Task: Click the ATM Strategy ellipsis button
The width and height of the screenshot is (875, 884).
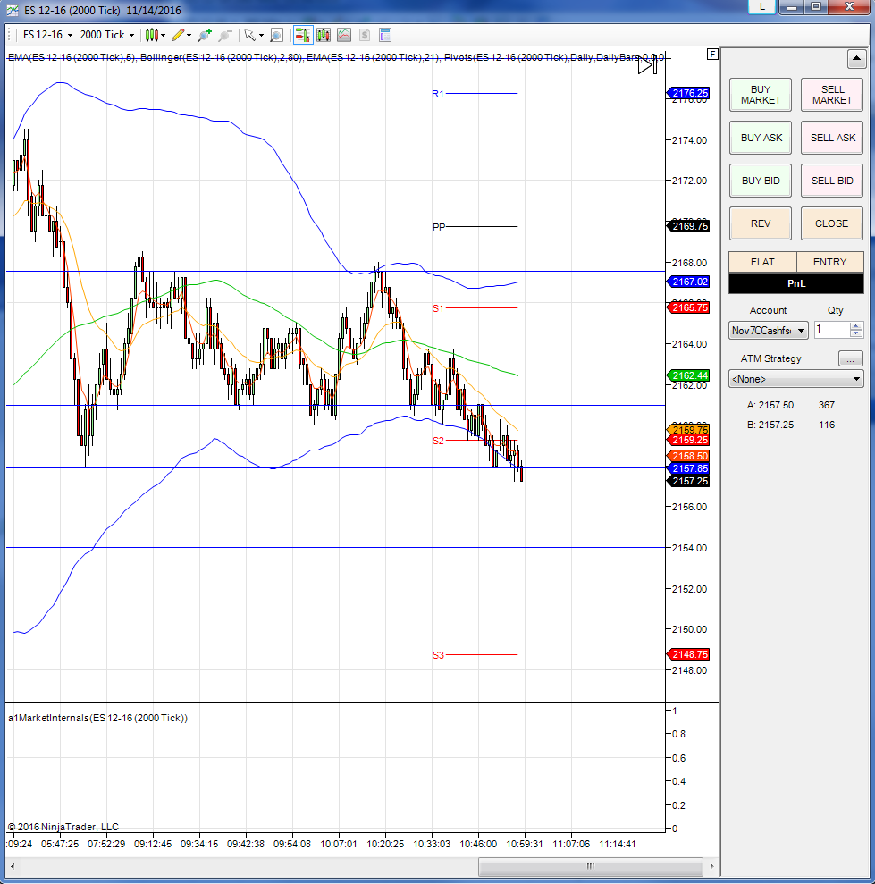Action: (x=850, y=358)
